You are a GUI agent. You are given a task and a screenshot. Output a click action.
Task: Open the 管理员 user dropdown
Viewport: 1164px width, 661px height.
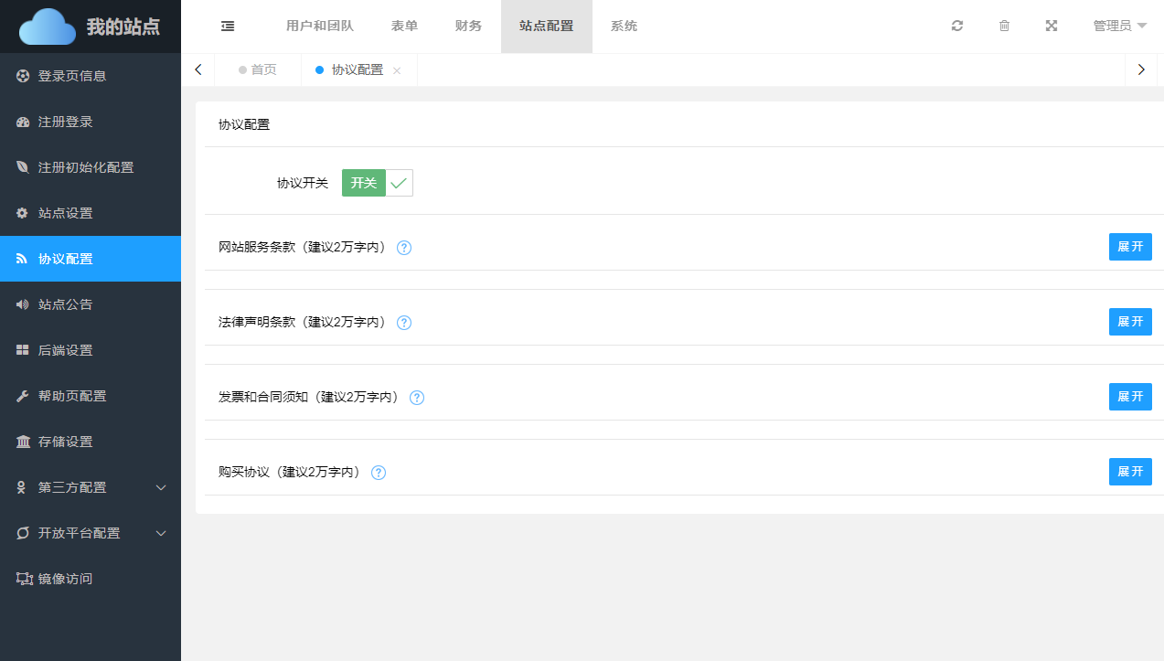(x=1119, y=27)
